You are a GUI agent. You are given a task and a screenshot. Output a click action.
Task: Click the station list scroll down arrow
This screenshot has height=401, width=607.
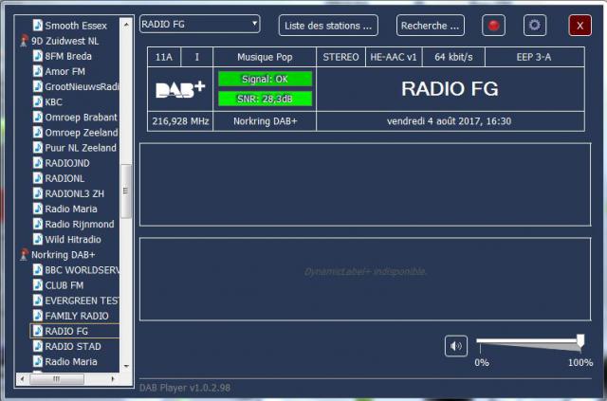[x=126, y=366]
